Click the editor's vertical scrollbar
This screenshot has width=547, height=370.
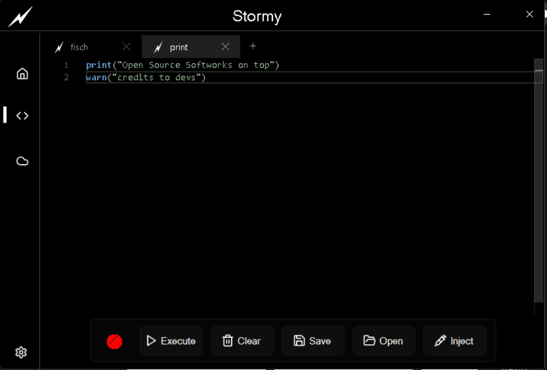pyautogui.click(x=538, y=187)
